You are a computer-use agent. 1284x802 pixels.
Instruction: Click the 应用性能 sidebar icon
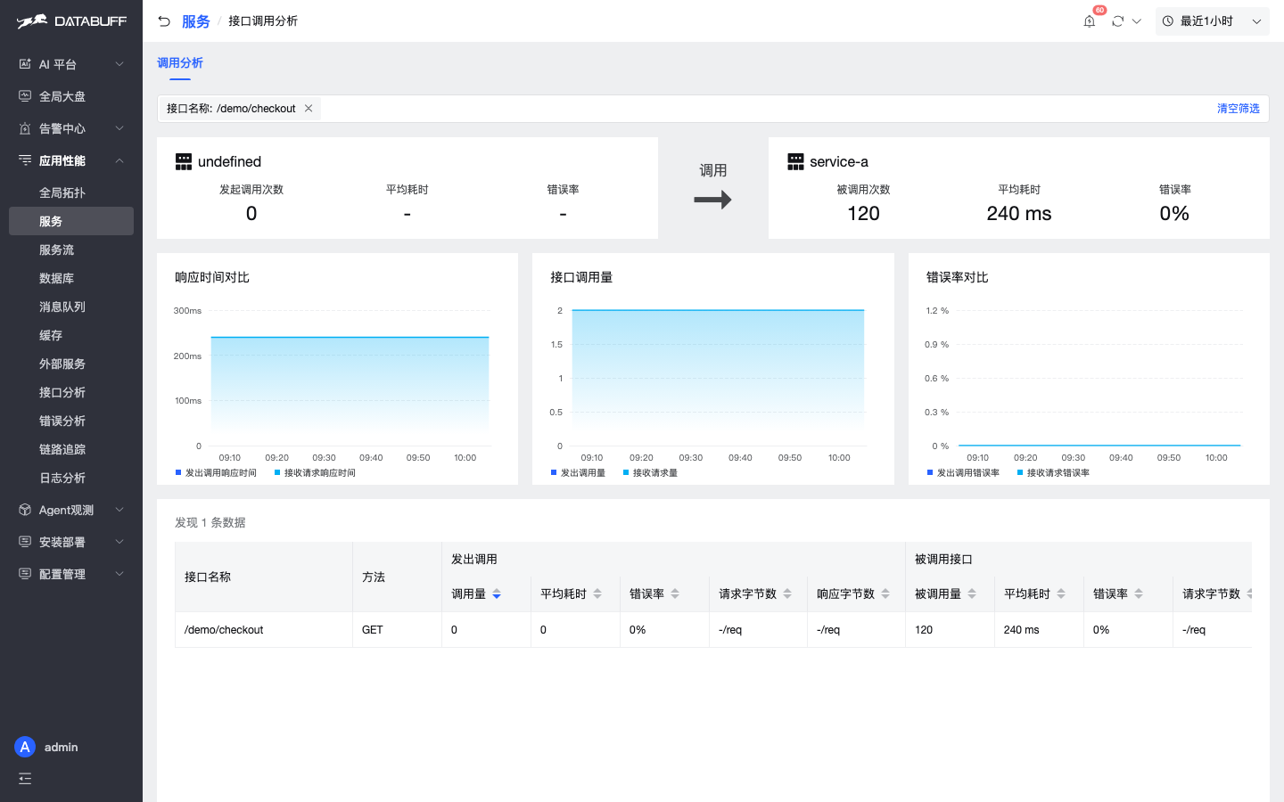[x=25, y=160]
